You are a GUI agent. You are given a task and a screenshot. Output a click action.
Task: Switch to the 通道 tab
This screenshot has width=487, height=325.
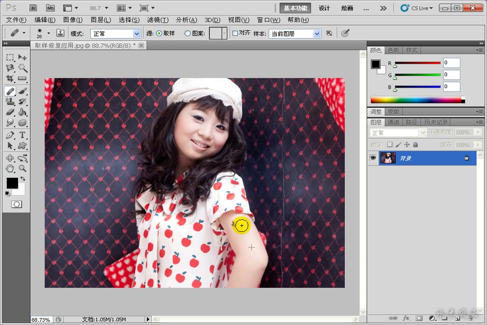point(393,122)
